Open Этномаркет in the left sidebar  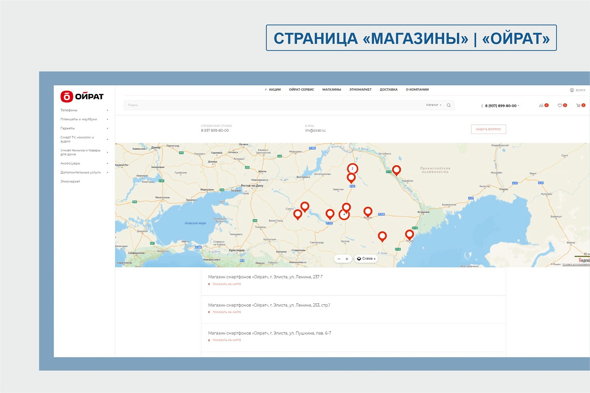click(70, 182)
